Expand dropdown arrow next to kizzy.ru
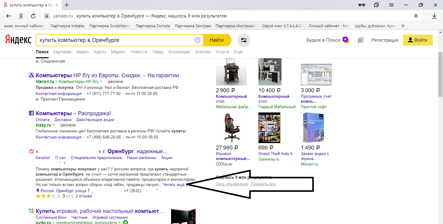The width and height of the screenshot is (443, 224). tap(54, 125)
